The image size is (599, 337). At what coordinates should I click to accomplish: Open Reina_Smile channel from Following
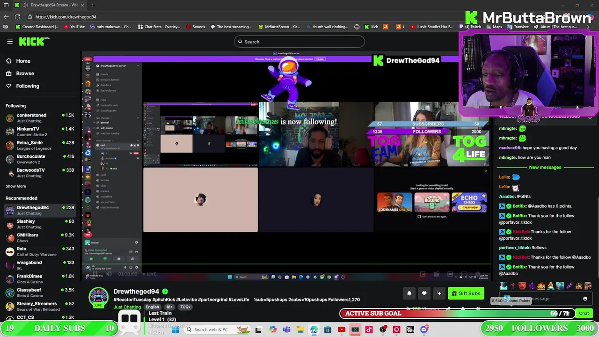click(40, 145)
